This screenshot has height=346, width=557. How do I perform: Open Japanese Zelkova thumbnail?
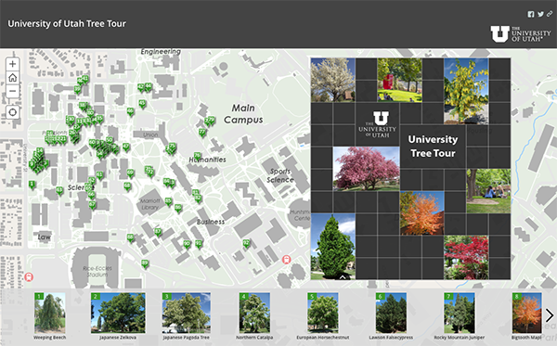(118, 313)
